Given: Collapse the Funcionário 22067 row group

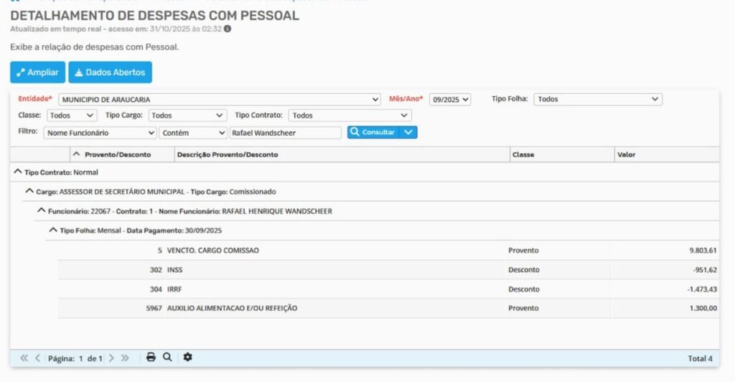Looking at the screenshot, I should coord(42,211).
